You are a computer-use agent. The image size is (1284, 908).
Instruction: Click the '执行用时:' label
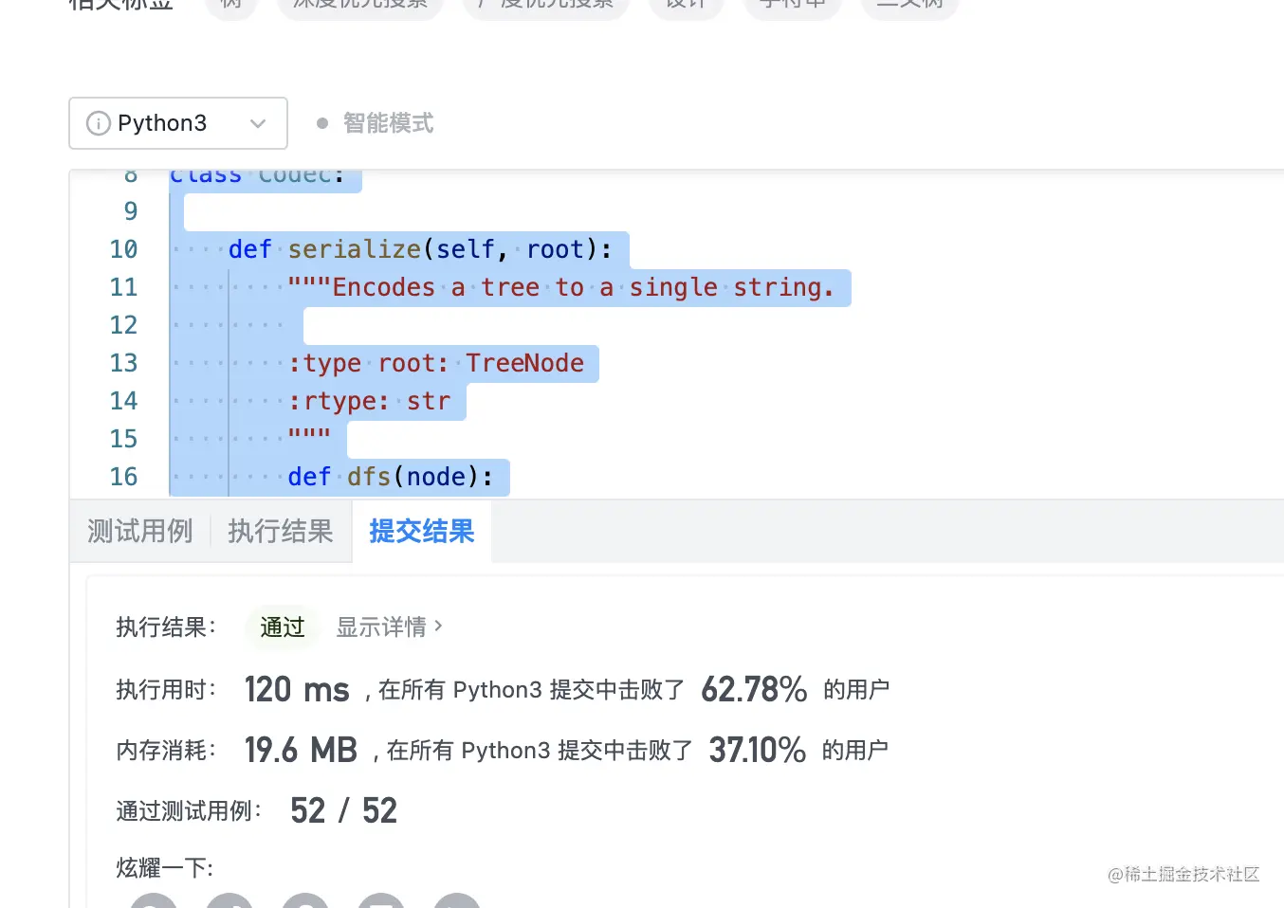click(x=166, y=689)
